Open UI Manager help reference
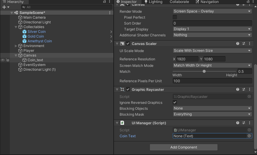Image resolution: width=257 pixels, height=155 pixels. [238, 123]
